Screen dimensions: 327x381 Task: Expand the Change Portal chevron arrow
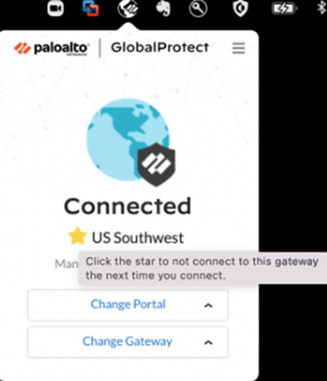pos(208,305)
